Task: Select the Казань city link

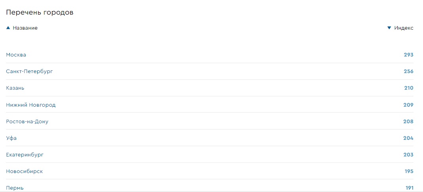Action: pos(15,88)
